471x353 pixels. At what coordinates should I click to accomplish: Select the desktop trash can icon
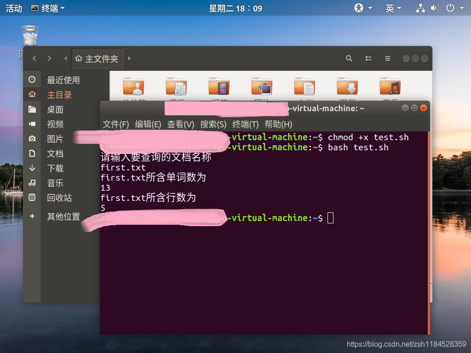(x=30, y=35)
